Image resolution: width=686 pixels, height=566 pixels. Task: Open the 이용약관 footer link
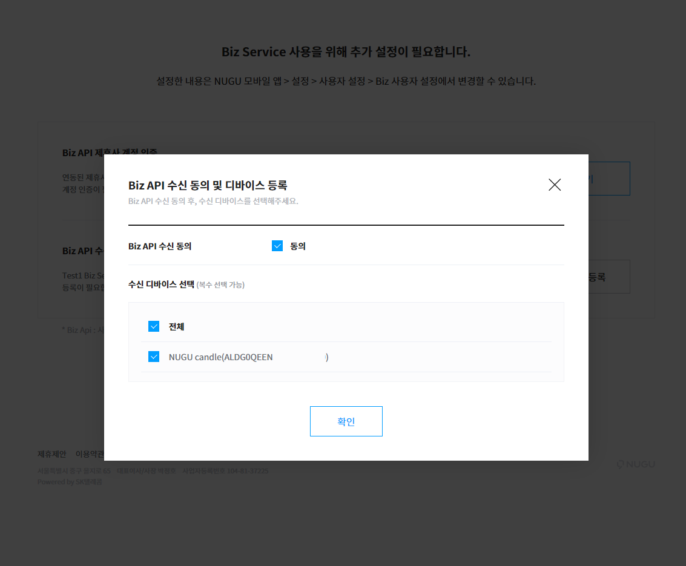(90, 454)
